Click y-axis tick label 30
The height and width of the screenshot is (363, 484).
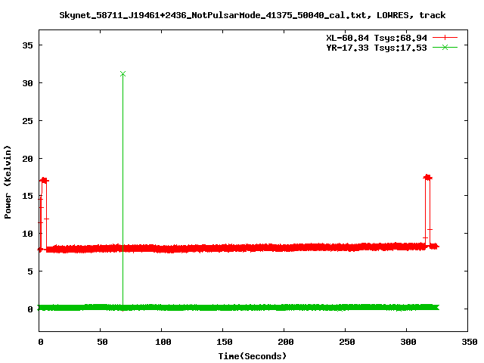[x=27, y=83]
